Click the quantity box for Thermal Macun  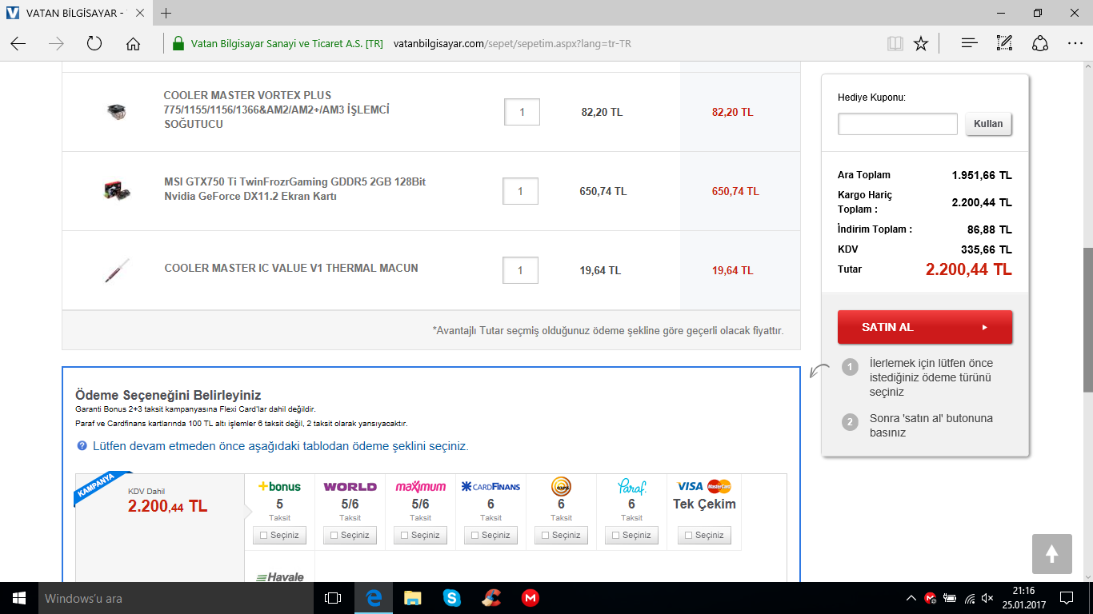(x=520, y=270)
